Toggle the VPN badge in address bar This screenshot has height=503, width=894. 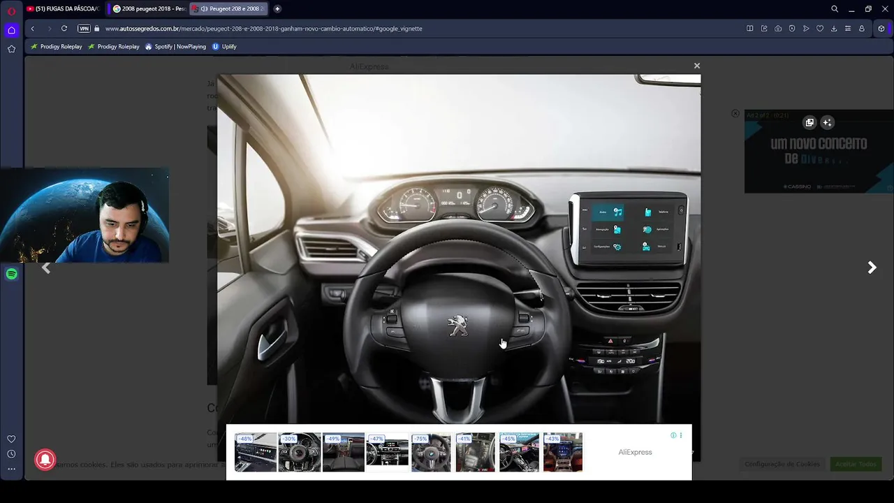tap(84, 29)
